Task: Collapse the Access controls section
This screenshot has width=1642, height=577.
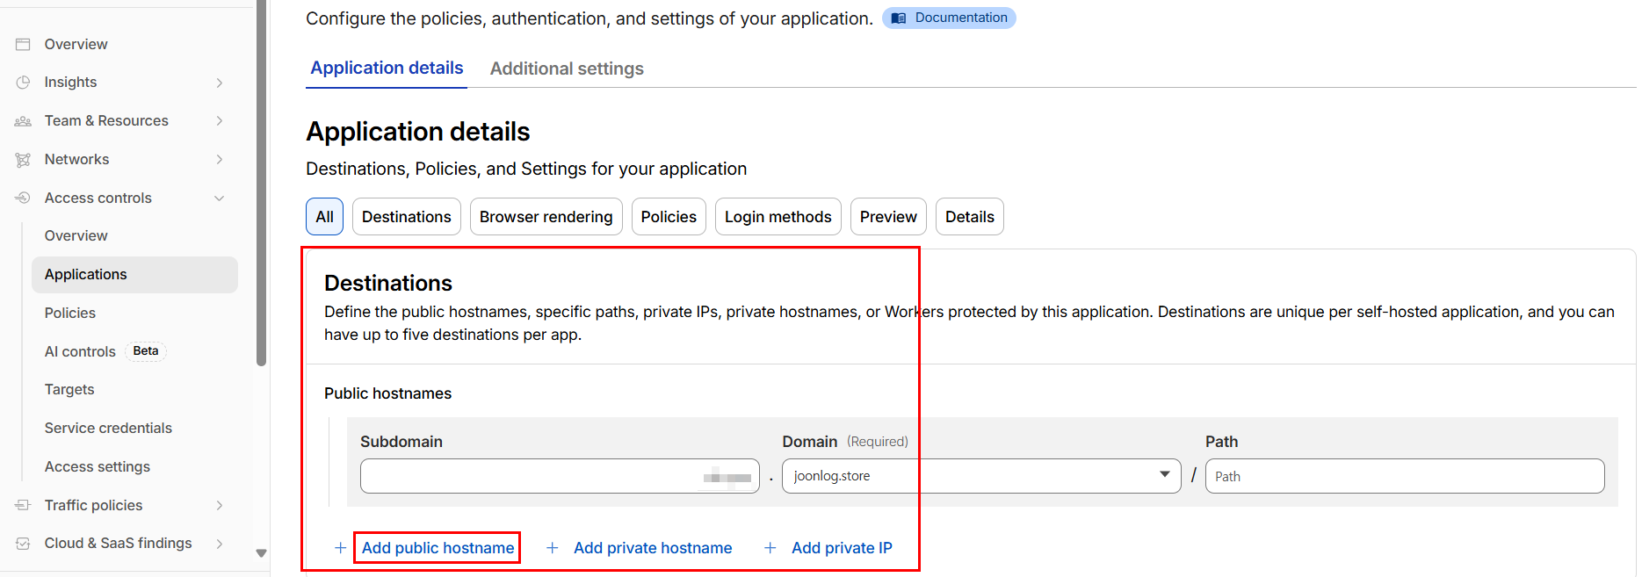Action: [x=220, y=198]
